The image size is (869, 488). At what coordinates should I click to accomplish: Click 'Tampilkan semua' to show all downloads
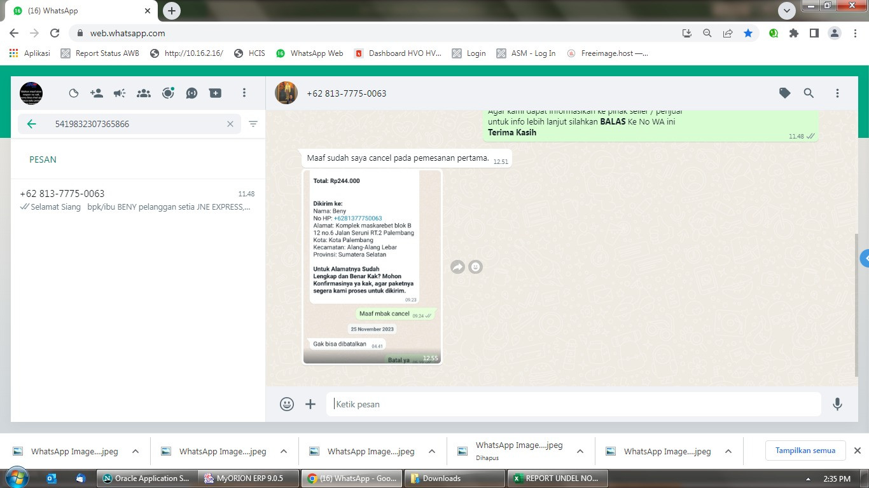pos(805,451)
